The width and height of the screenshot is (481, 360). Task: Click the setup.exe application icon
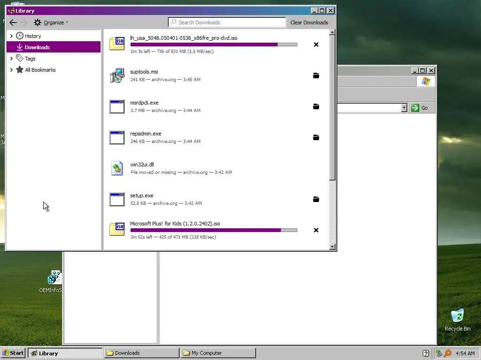click(117, 199)
